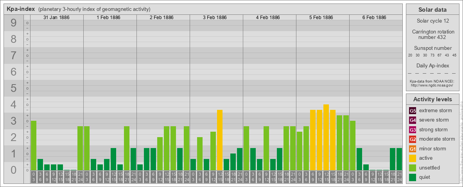This screenshot has width=463, height=187.
Task: Click the 9-12 light green bar on 4 Feb
Action: (266, 148)
